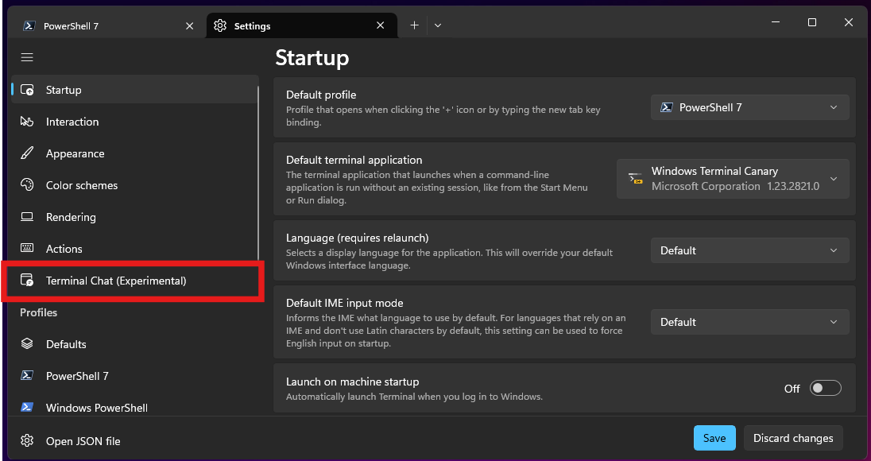
Task: Discard changes to settings
Action: pos(792,437)
